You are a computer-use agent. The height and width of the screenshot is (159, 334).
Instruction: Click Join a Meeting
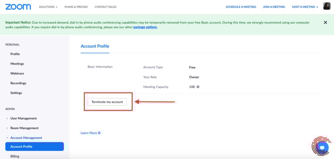click(274, 7)
